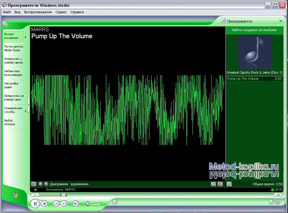Select the visualization options icon
The width and height of the screenshot is (288, 213).
coord(34,183)
